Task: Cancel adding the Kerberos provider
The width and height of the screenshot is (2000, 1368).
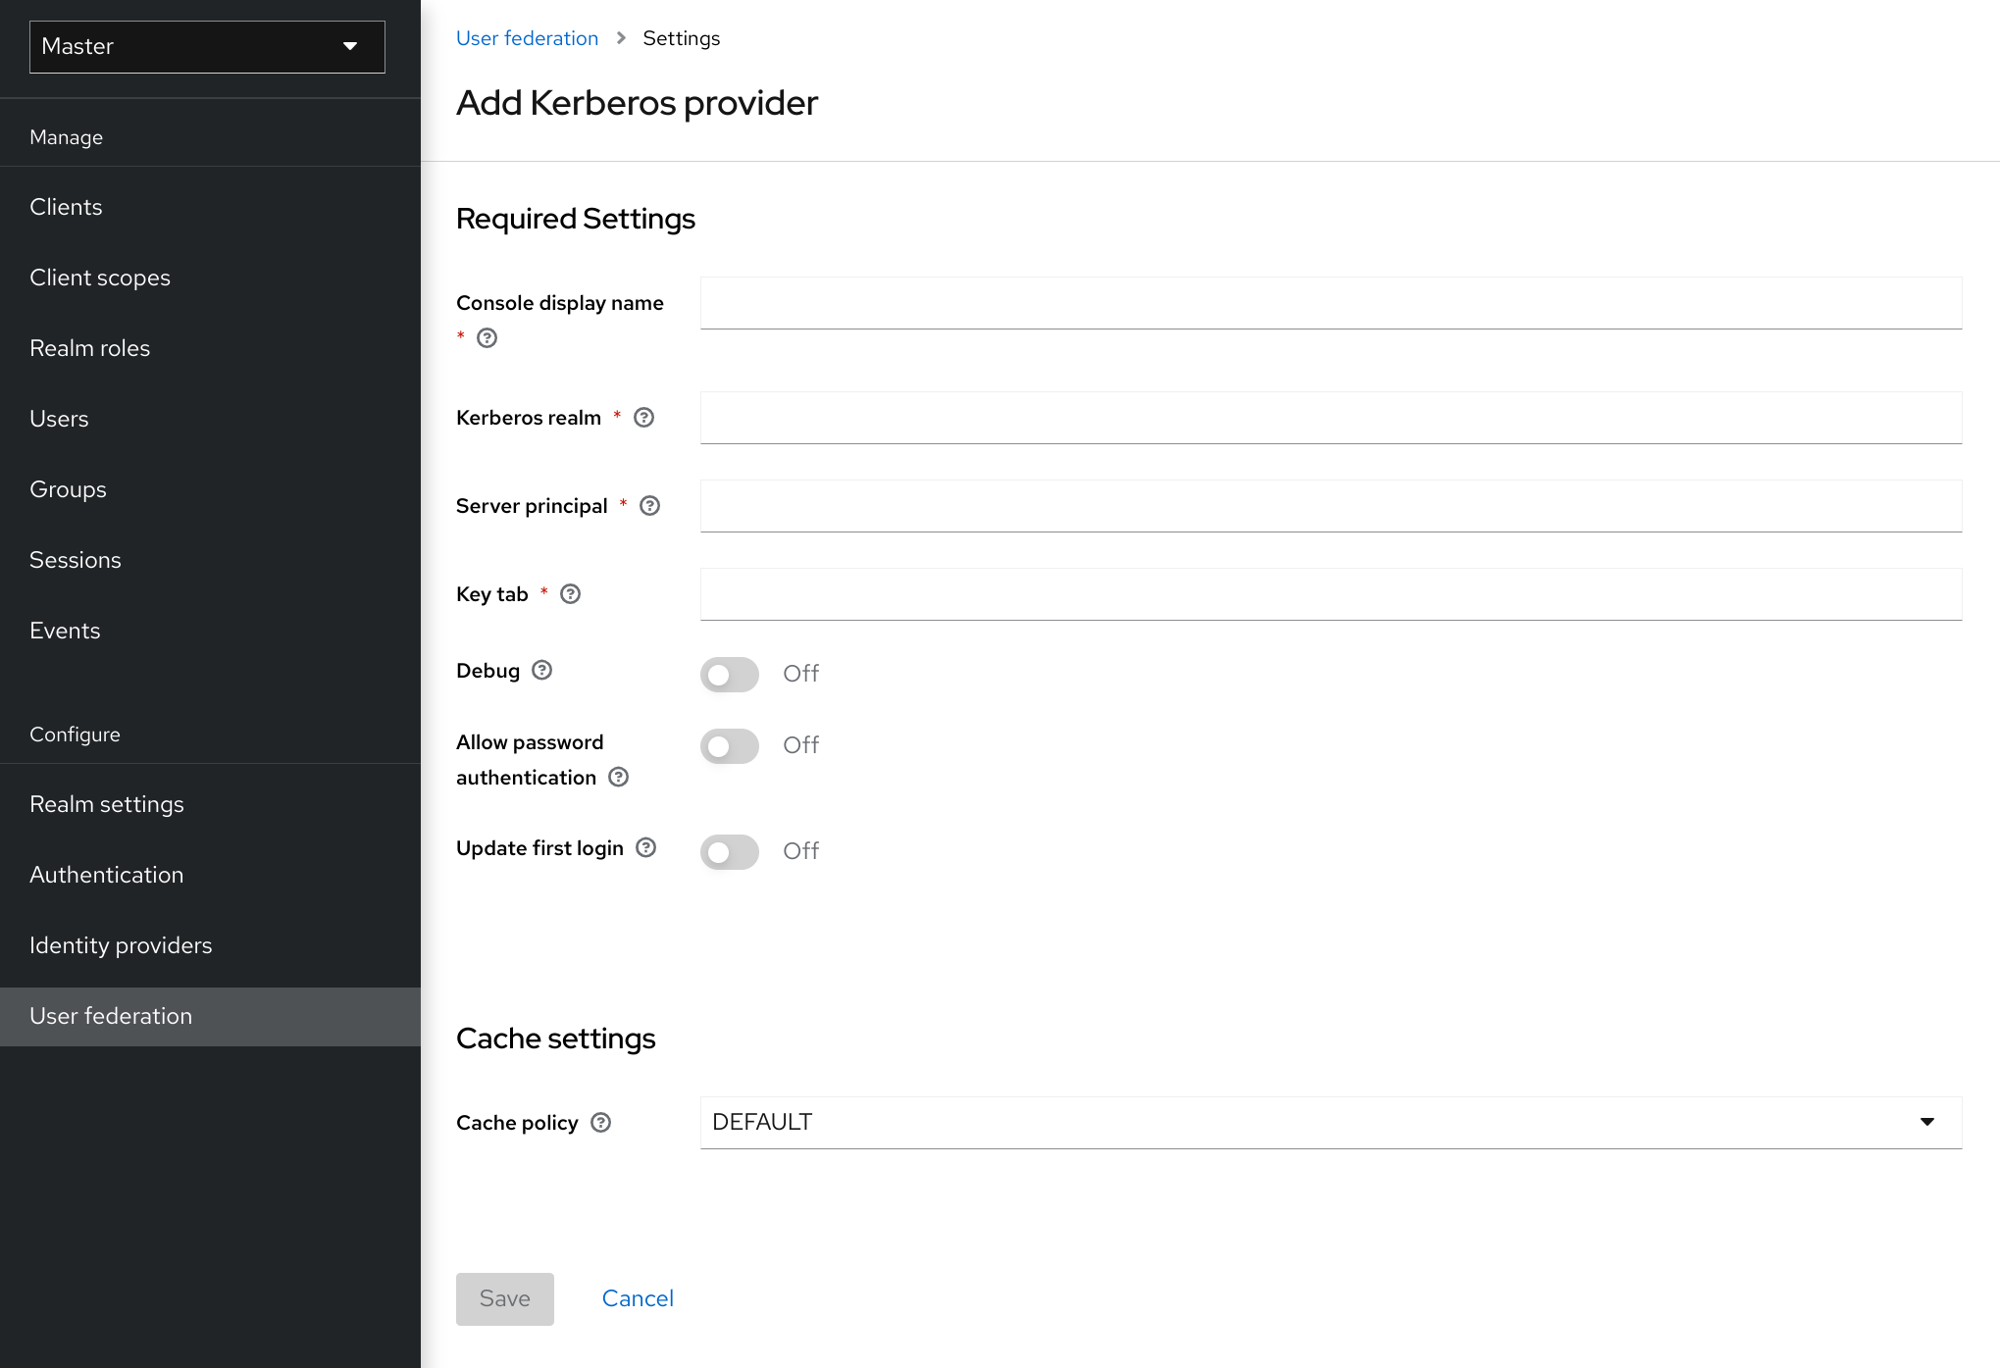Action: click(637, 1297)
